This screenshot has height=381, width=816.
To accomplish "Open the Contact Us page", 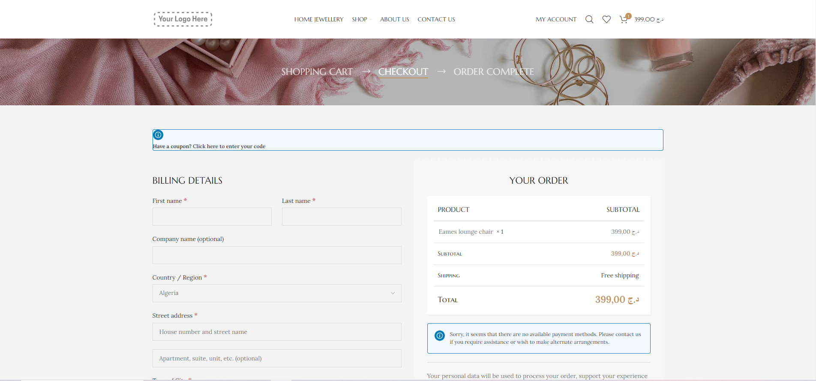I will (x=436, y=19).
